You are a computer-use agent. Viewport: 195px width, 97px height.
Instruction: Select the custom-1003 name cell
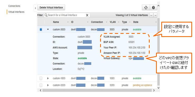[x=59, y=78]
